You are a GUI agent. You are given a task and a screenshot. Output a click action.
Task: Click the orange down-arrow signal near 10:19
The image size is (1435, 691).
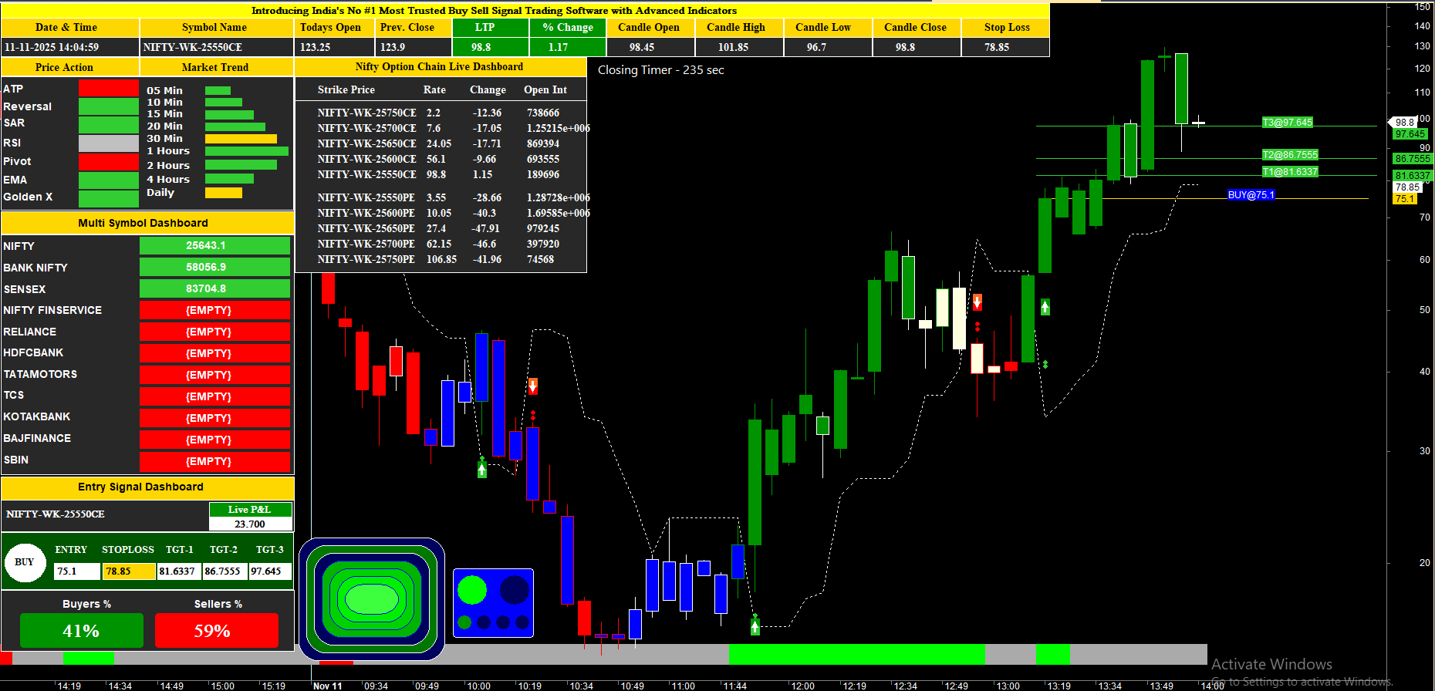click(x=533, y=386)
